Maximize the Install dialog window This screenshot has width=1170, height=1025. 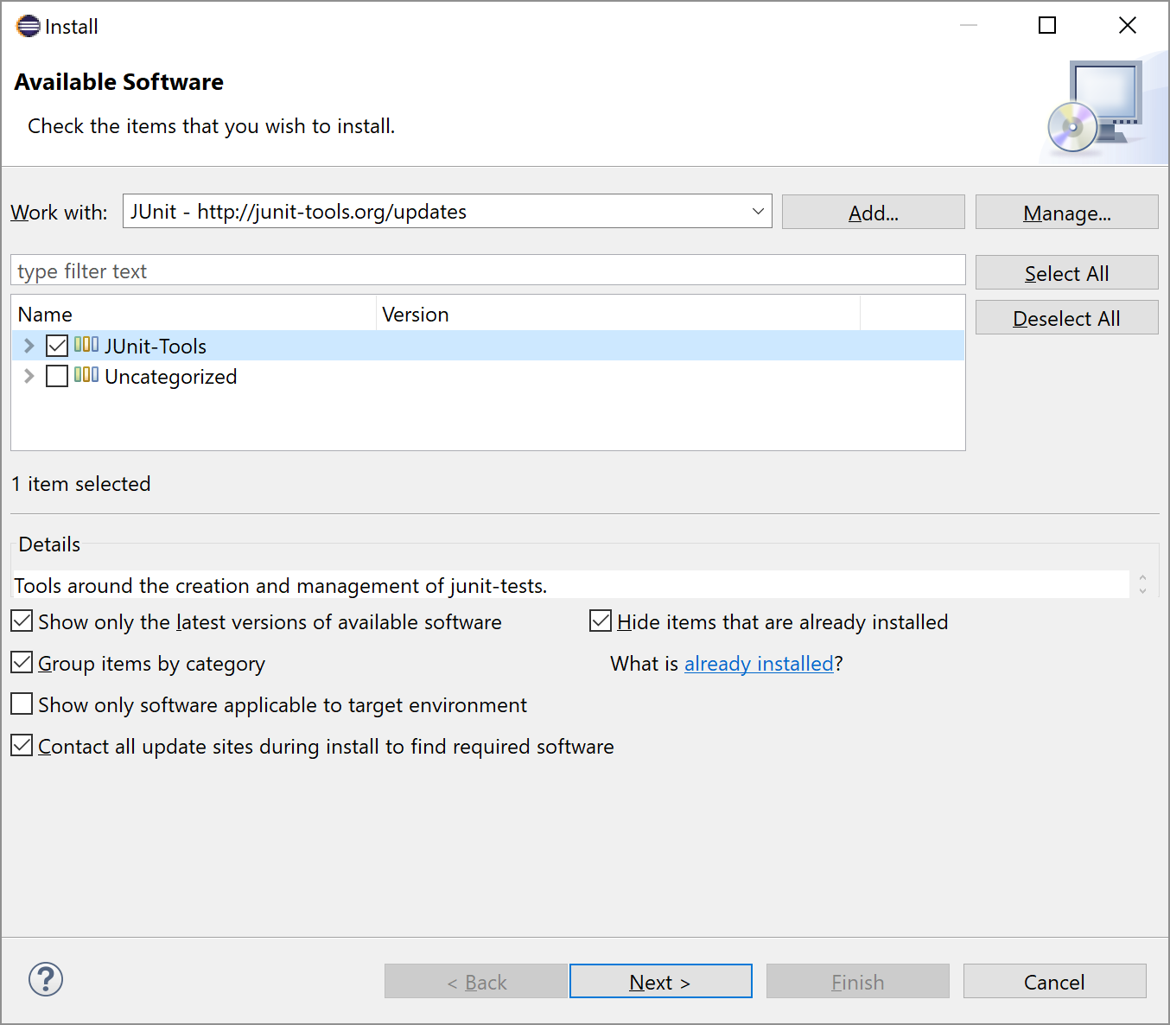[x=1046, y=26]
